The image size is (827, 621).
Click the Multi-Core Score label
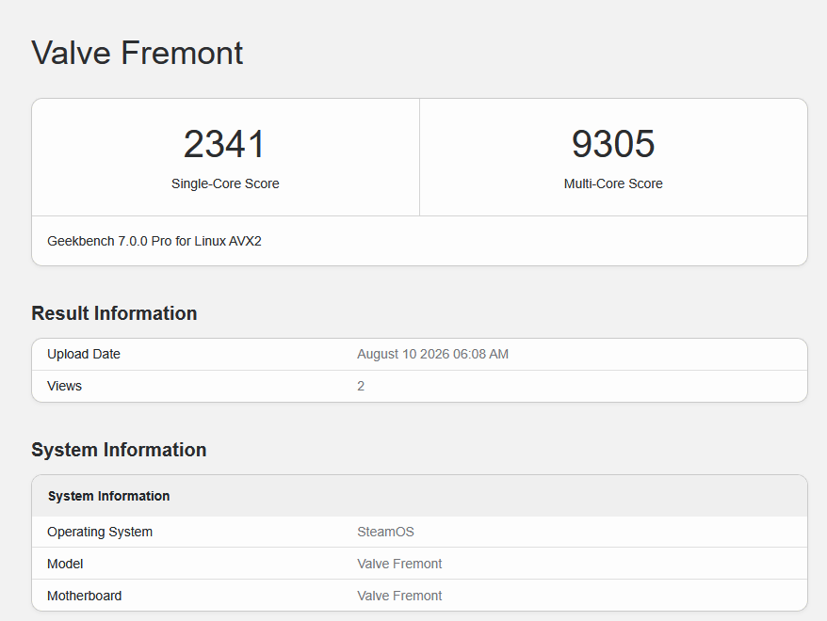613,183
